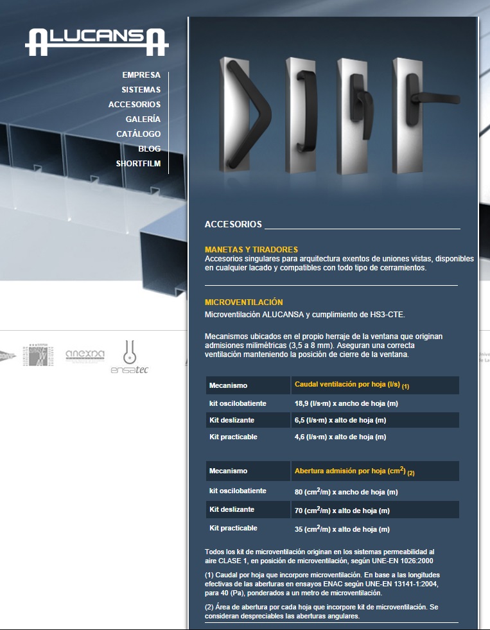Open the EMPRESA menu item

click(x=141, y=75)
